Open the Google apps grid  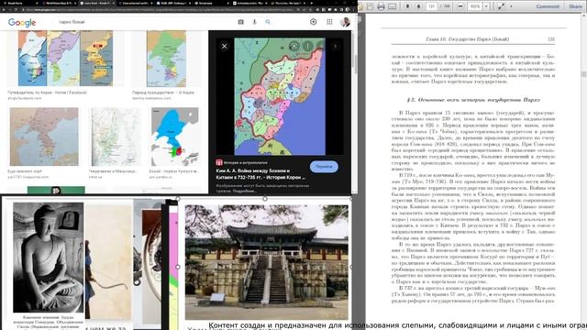(329, 22)
